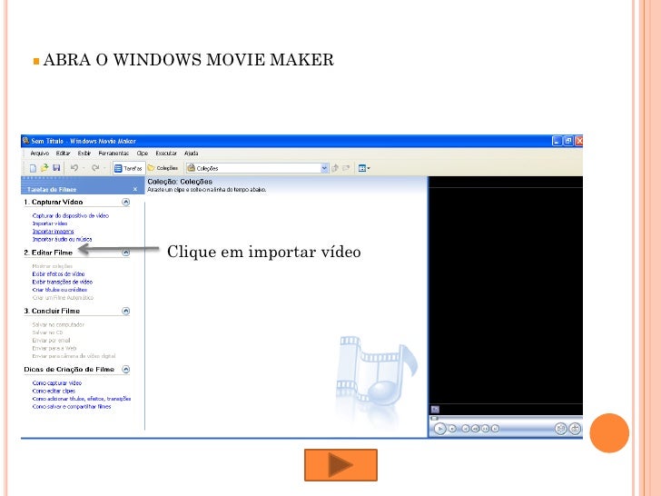
Task: Close the Tarefas de Filmes pane
Action: coord(135,189)
